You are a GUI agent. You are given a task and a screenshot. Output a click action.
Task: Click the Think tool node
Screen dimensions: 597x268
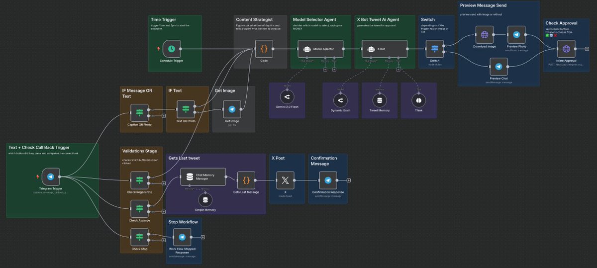[418, 100]
